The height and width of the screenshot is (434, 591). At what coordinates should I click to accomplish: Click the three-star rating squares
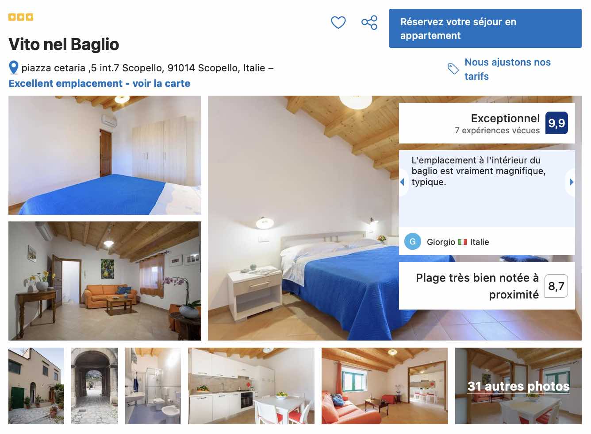coord(21,17)
